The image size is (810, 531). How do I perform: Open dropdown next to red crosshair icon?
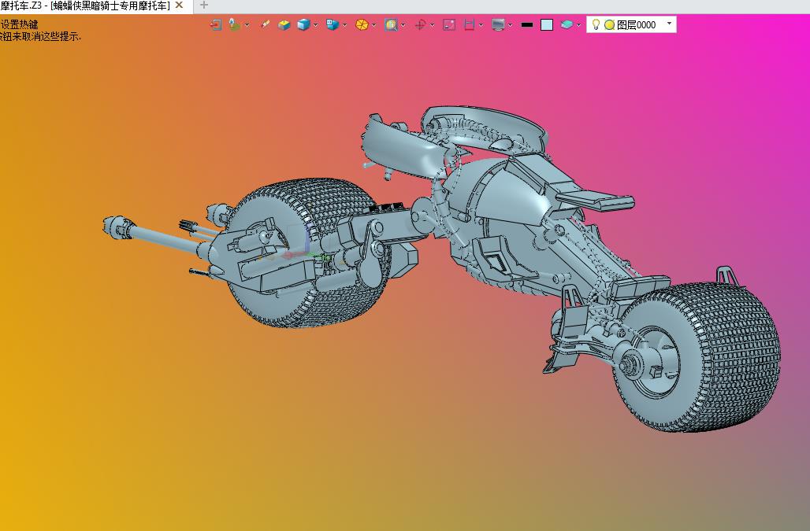[432, 24]
